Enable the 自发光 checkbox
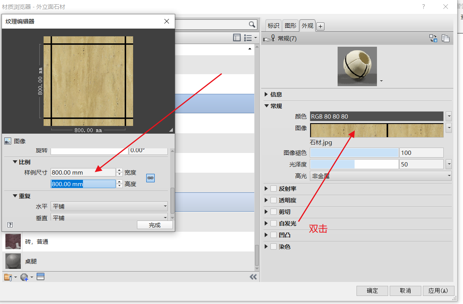463x304 pixels. [274, 223]
